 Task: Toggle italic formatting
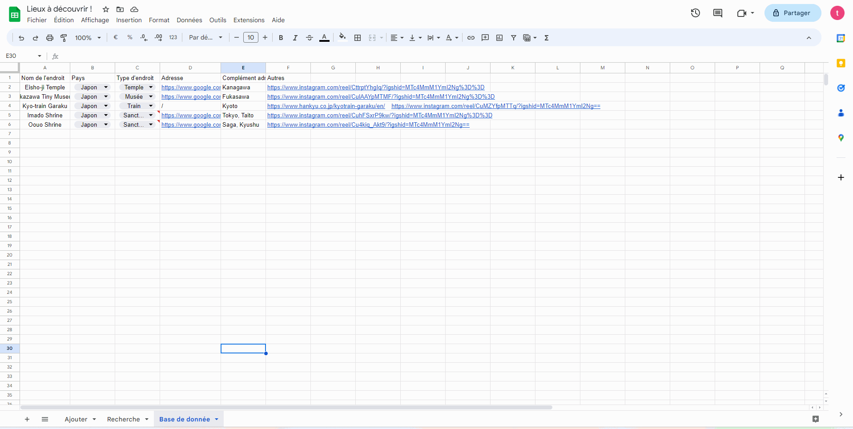pos(295,38)
